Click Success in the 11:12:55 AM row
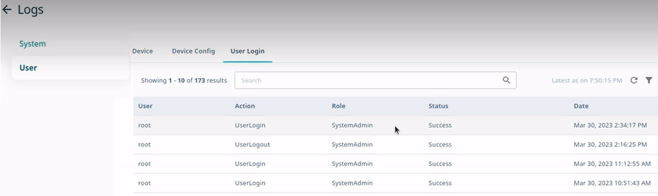The image size is (658, 196). pos(440,164)
